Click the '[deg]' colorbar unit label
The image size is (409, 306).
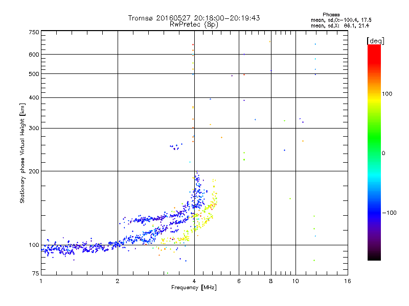tap(375, 41)
